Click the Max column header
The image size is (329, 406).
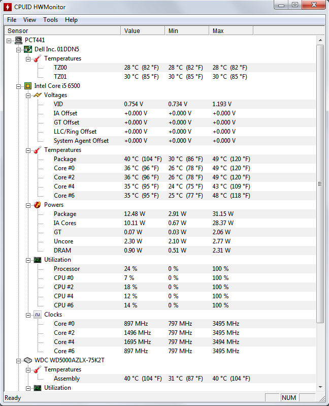point(231,31)
